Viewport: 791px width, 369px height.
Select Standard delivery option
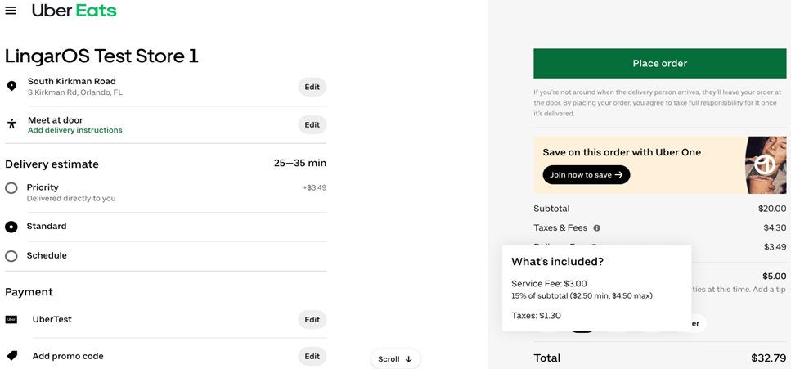click(11, 227)
